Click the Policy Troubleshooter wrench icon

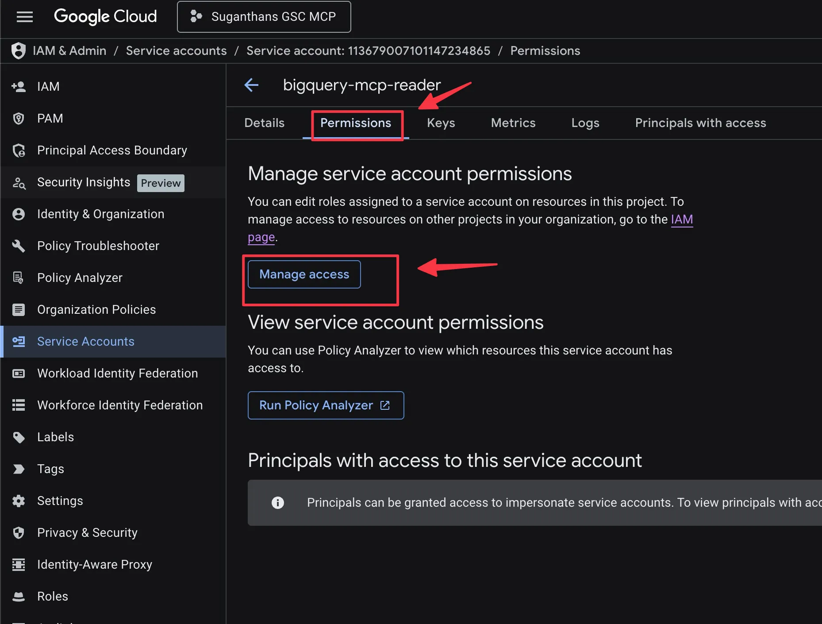pyautogui.click(x=19, y=246)
